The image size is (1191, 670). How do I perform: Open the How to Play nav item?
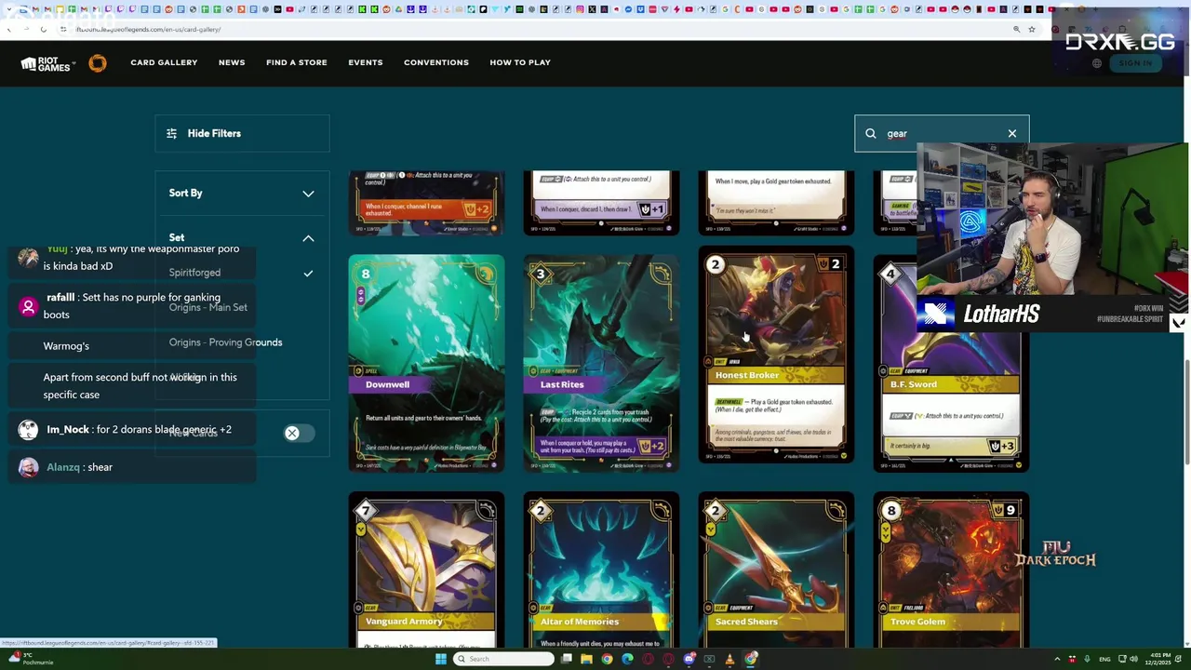(520, 62)
